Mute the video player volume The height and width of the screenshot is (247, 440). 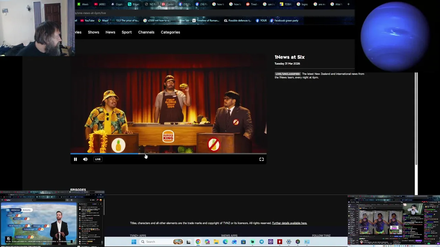pos(85,159)
